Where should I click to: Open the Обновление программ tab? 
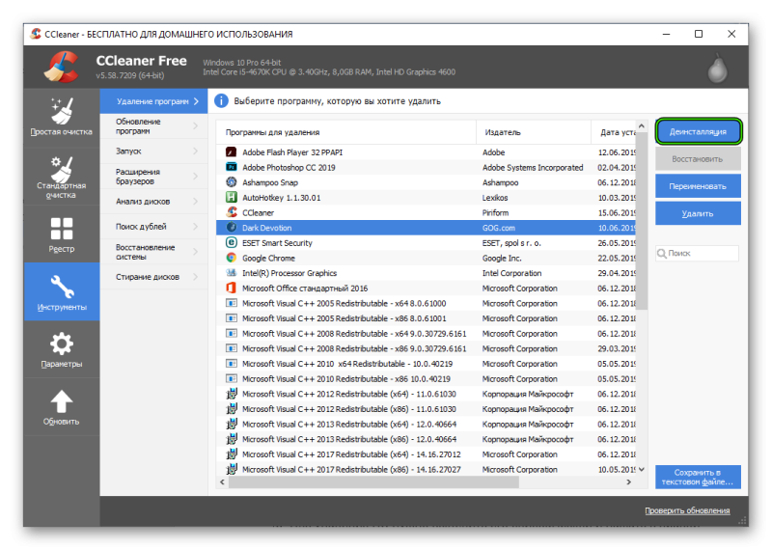(153, 126)
